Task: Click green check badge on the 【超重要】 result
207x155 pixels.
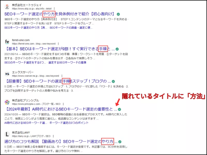Action: pos(113,81)
